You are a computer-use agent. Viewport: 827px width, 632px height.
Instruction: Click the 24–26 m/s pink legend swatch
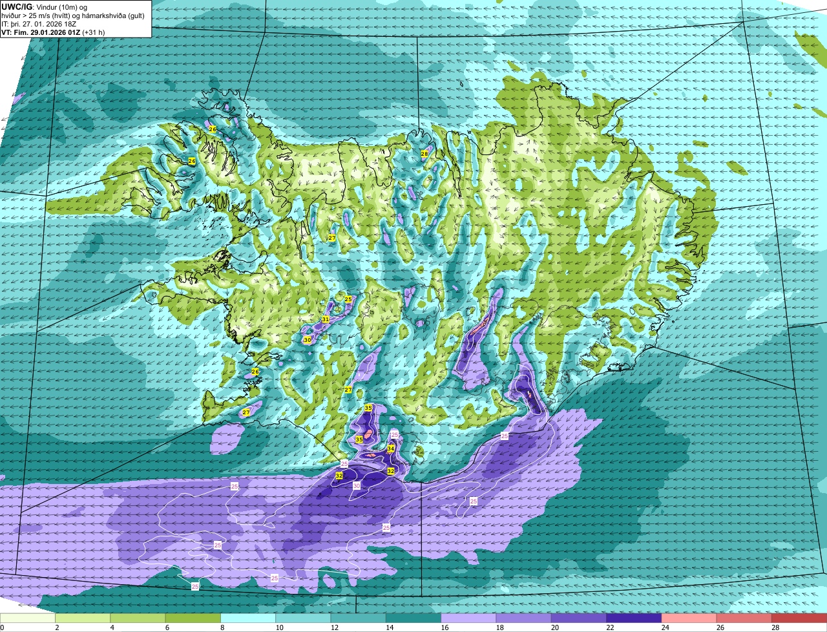[x=689, y=618]
